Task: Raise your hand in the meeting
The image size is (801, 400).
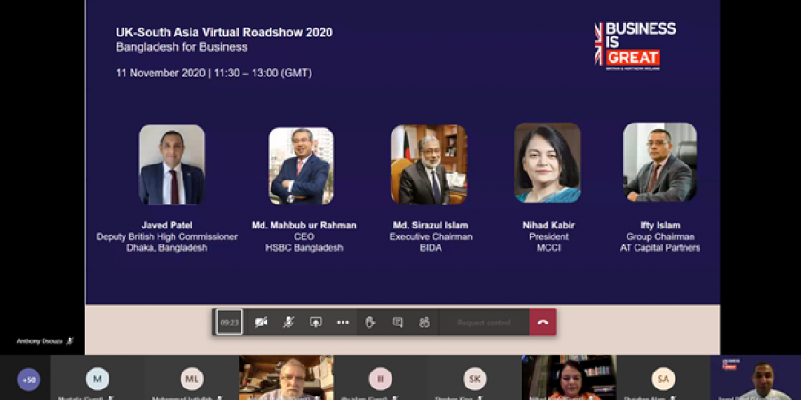Action: pyautogui.click(x=370, y=323)
